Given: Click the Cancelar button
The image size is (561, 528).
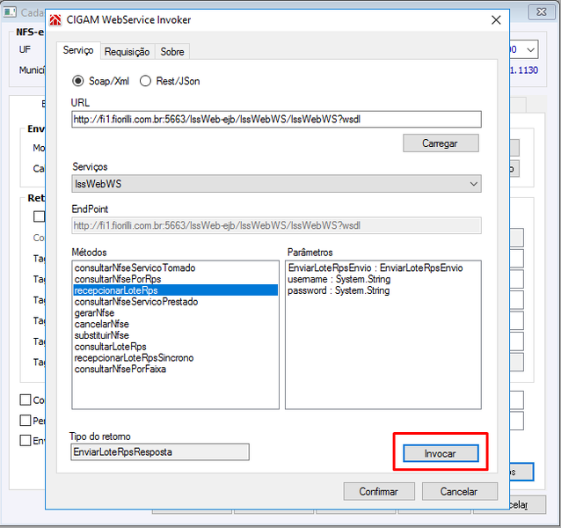Looking at the screenshot, I should (459, 492).
